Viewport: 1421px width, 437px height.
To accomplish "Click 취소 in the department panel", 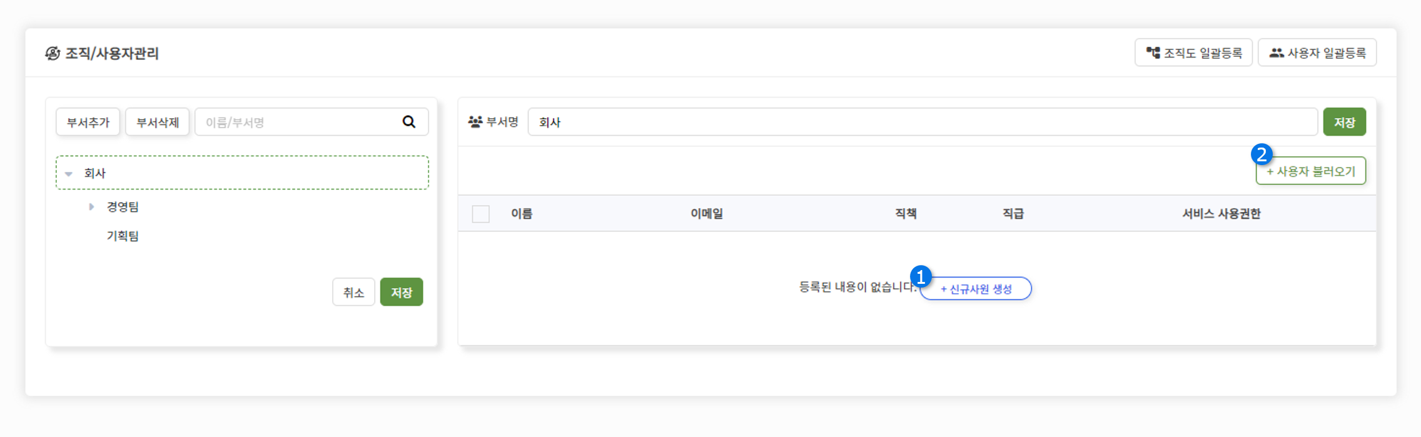I will click(353, 292).
